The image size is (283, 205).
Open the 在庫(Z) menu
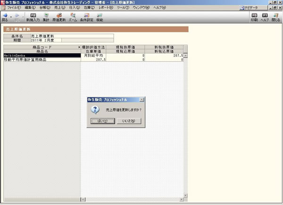(89, 8)
